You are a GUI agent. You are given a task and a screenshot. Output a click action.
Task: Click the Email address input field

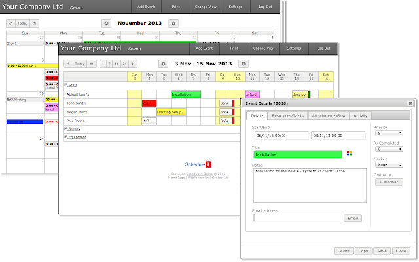[x=298, y=217]
